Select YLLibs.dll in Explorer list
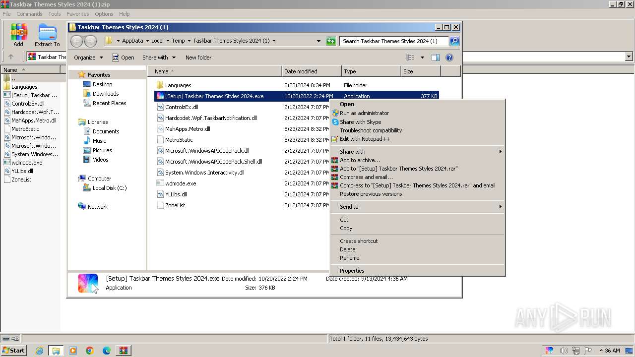The width and height of the screenshot is (635, 357). click(x=176, y=194)
